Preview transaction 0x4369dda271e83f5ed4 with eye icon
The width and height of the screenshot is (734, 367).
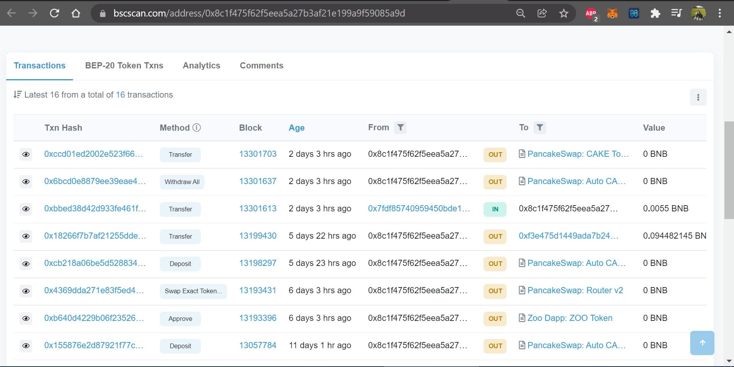[x=26, y=291]
